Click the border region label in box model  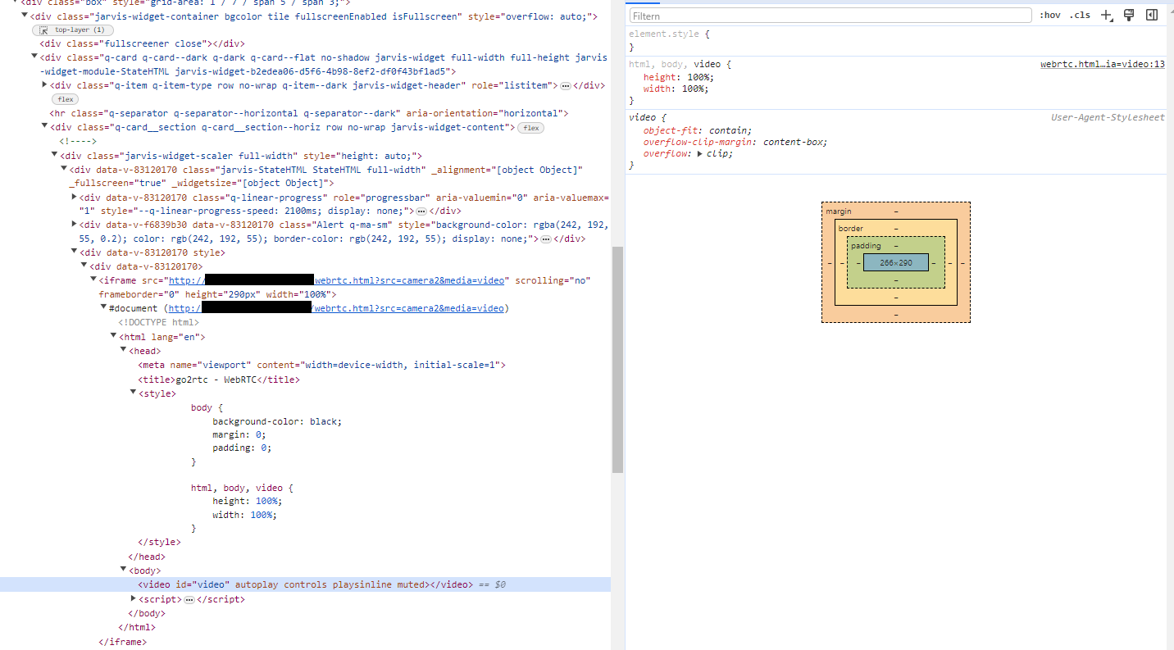(x=850, y=229)
